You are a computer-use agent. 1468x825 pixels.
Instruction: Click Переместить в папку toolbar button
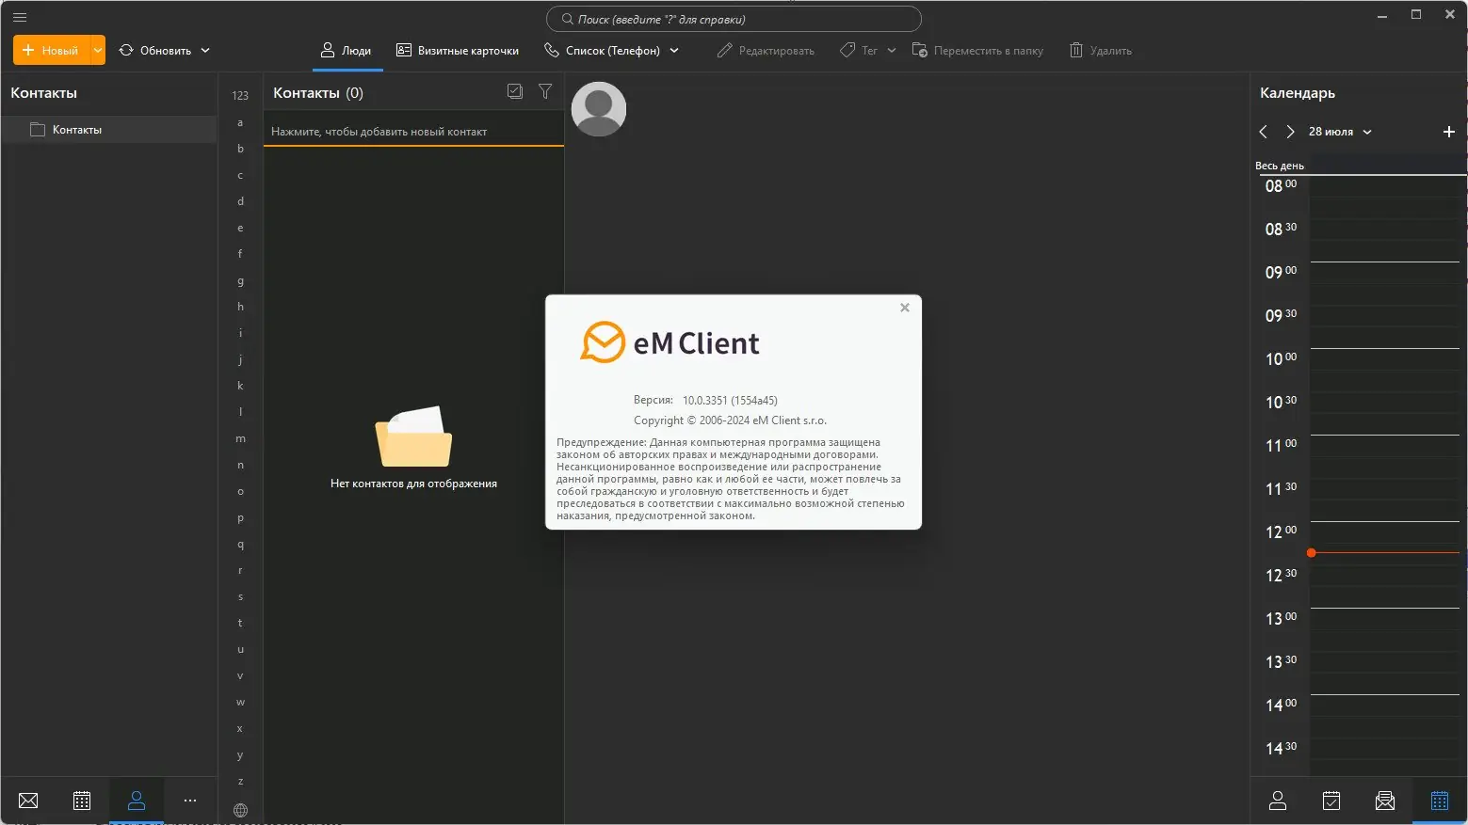pos(977,51)
